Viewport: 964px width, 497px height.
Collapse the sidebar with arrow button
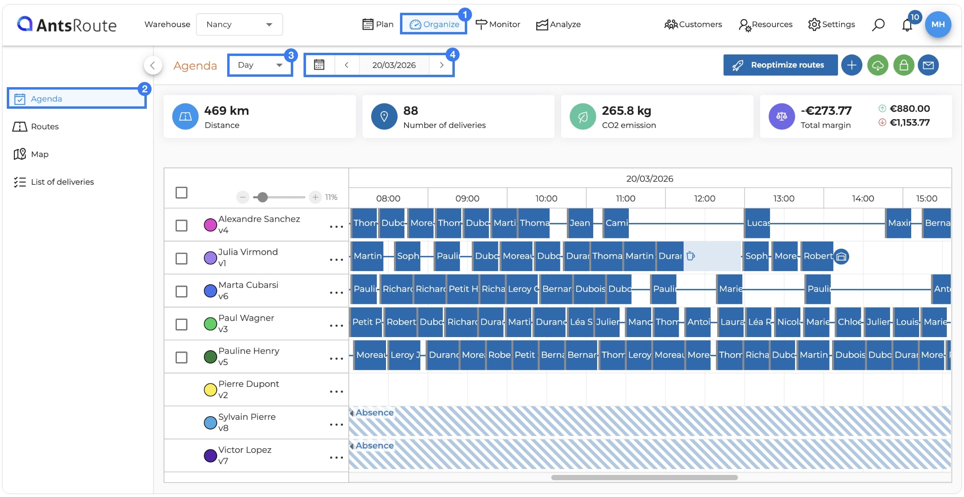coord(153,65)
